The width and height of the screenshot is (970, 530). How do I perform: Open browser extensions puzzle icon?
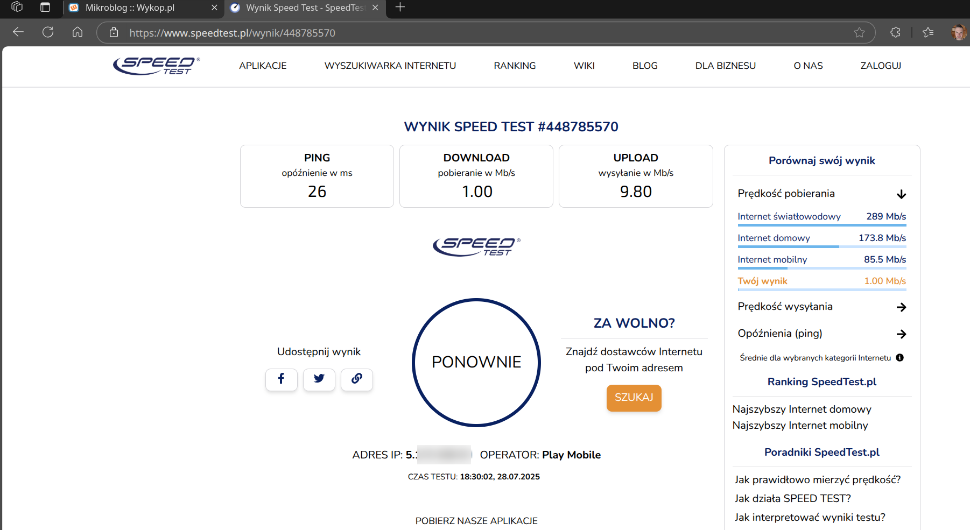(895, 32)
